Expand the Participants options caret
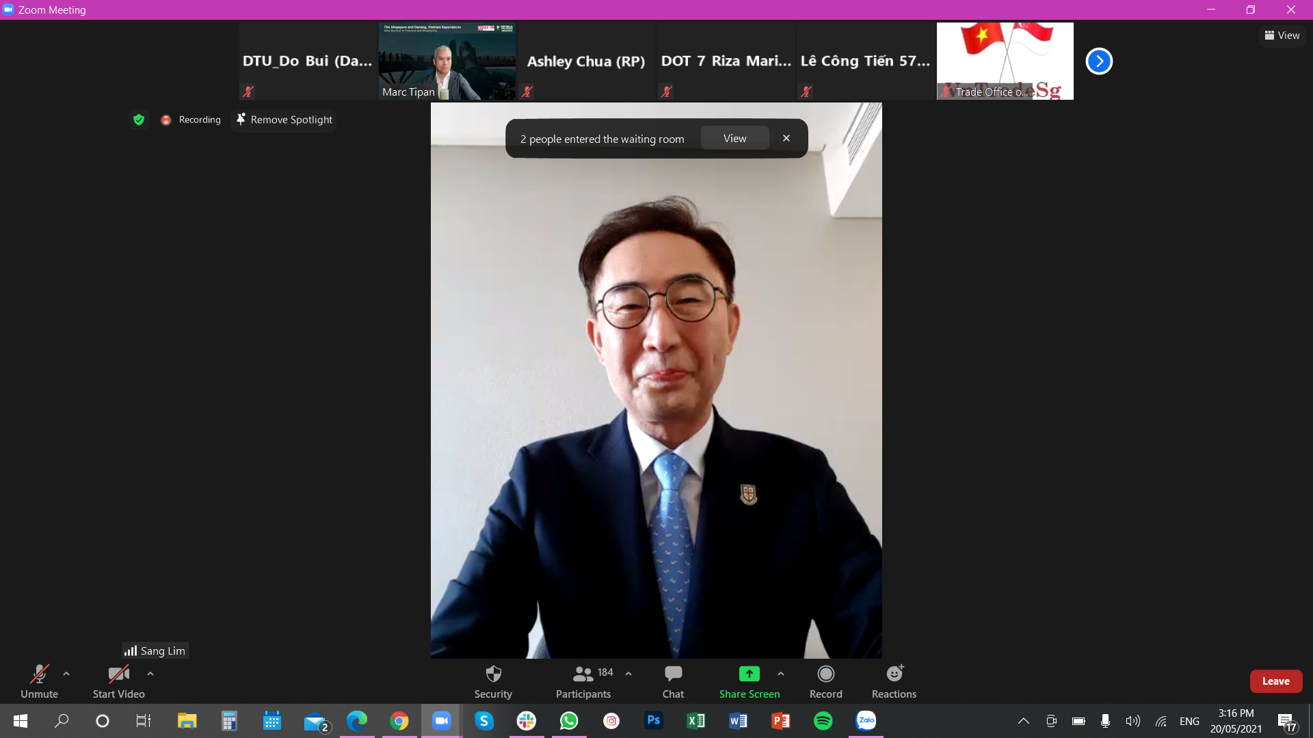1313x738 pixels. [x=628, y=674]
